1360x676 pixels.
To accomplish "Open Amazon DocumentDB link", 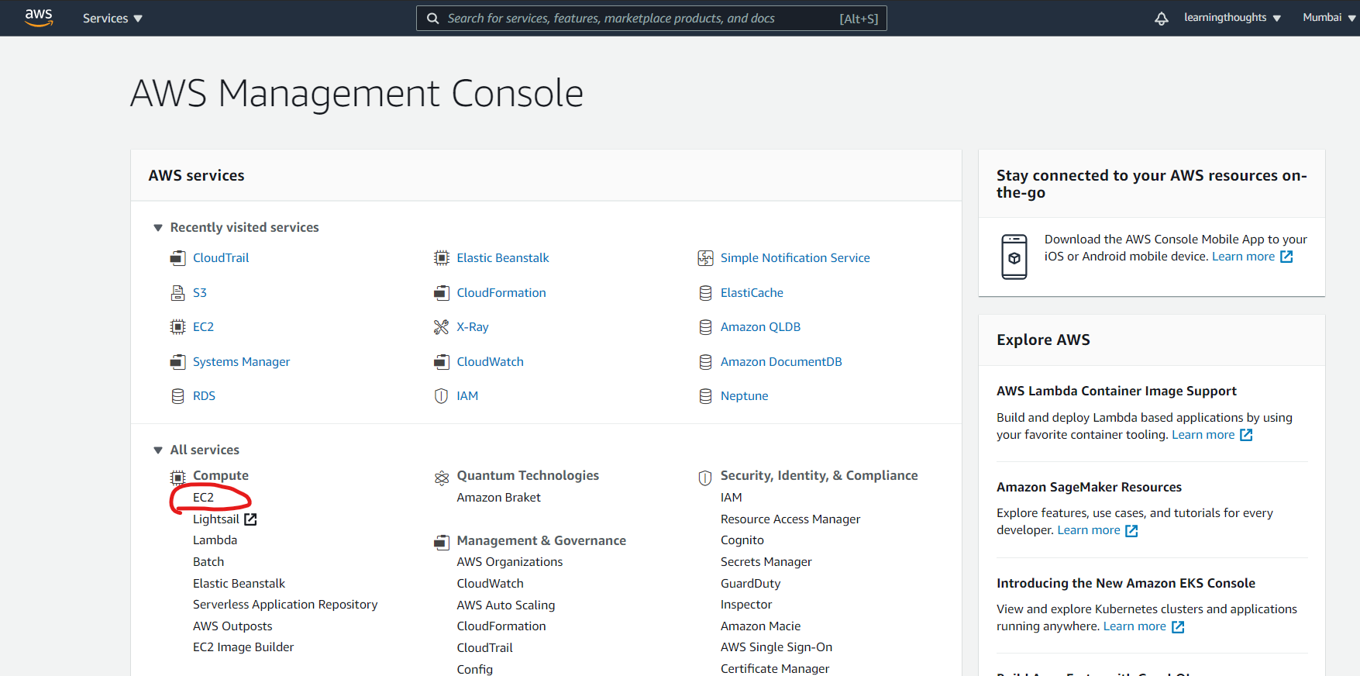I will pos(781,362).
